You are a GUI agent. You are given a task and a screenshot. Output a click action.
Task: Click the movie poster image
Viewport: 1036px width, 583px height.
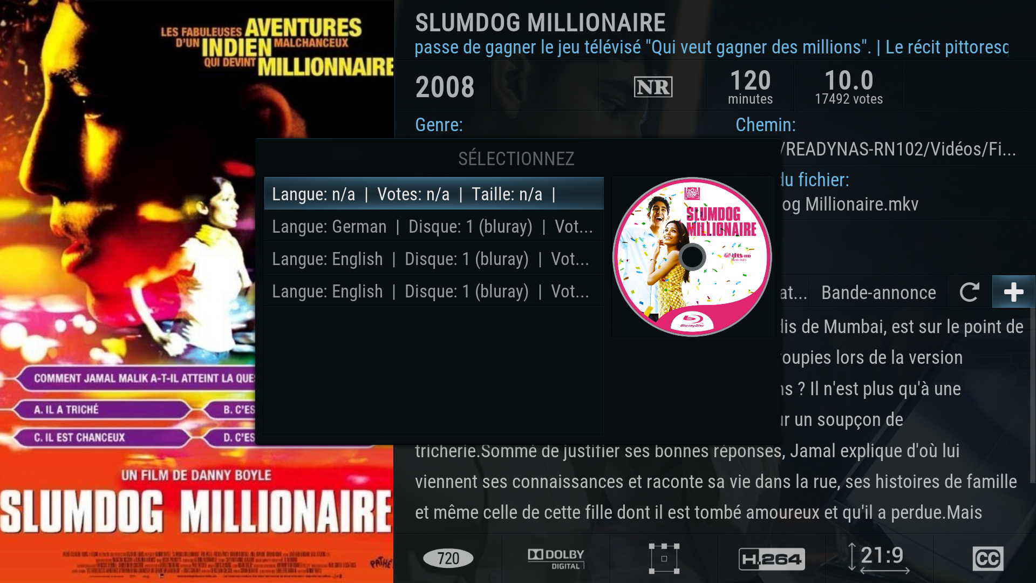pos(197,291)
